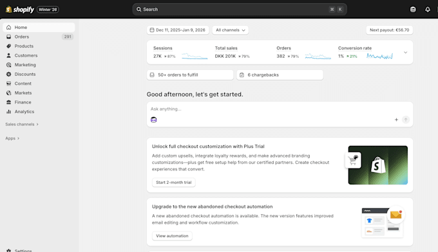The width and height of the screenshot is (438, 252).
Task: Click the shopping cart icon on Plus banner
Action: click(353, 160)
